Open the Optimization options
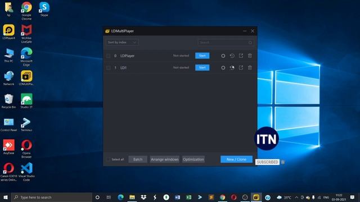This screenshot has width=360, height=202. [193, 159]
